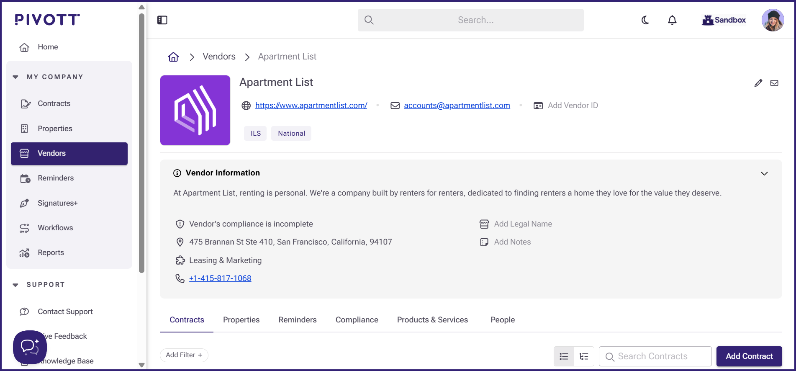Click the mail icon beside accounts email
The image size is (796, 371).
395,106
